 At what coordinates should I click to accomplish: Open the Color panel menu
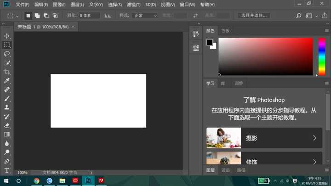[326, 31]
